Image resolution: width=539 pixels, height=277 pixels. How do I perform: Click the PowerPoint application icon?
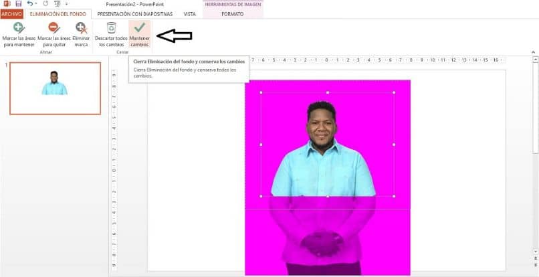point(7,4)
